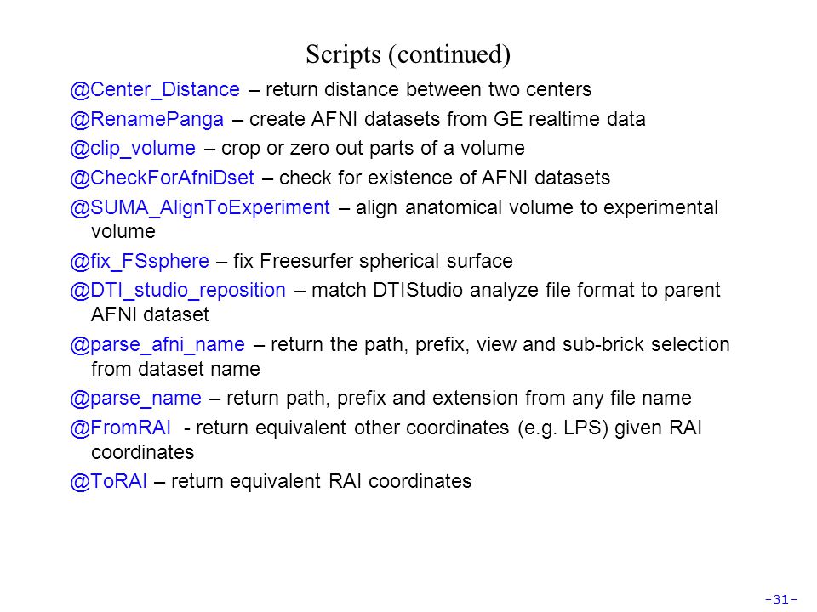The width and height of the screenshot is (817, 612).
Task: Click the Scripts (continued) slide title
Action: point(408,54)
